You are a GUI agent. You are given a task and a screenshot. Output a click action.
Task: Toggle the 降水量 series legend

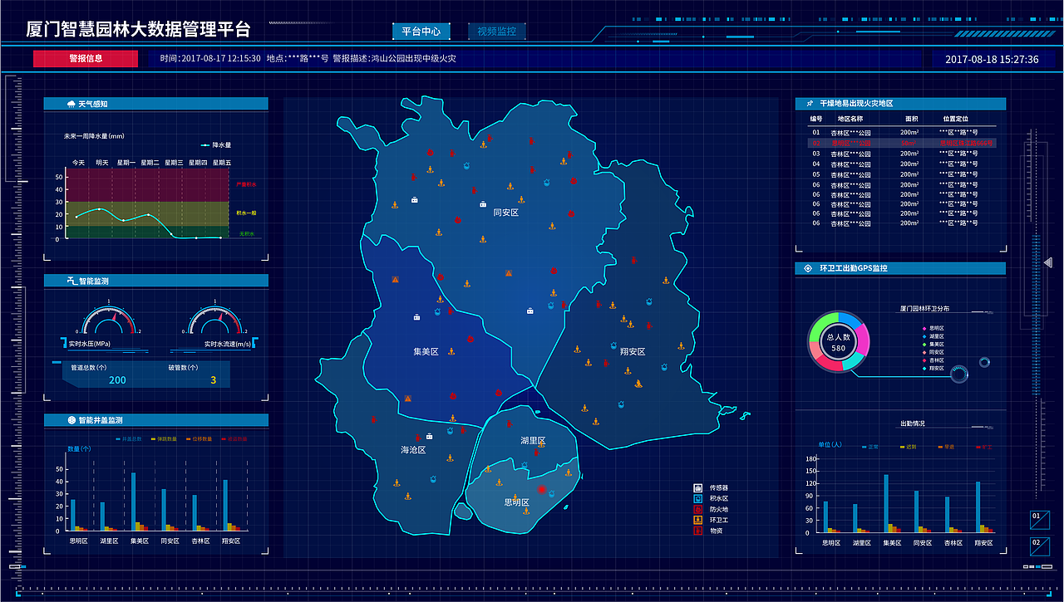[x=216, y=144]
